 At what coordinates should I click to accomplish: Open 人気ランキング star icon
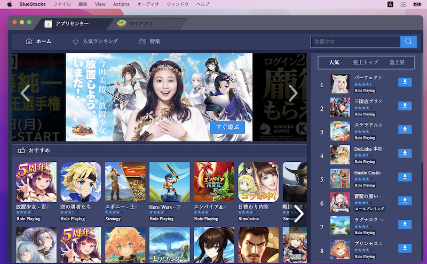click(75, 42)
